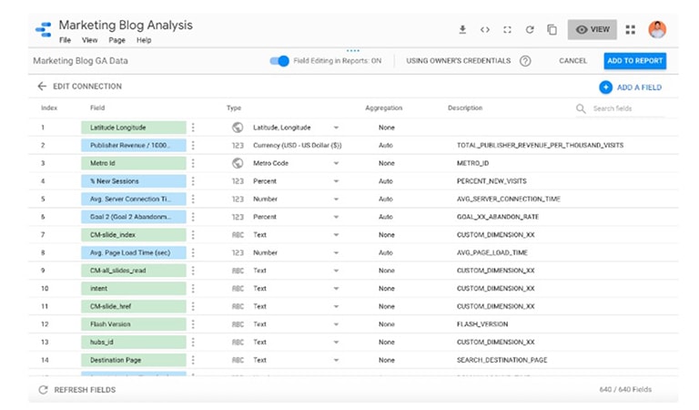Click the blue plus Add a Field icon
Viewport: 699px width, 410px height.
click(x=605, y=87)
